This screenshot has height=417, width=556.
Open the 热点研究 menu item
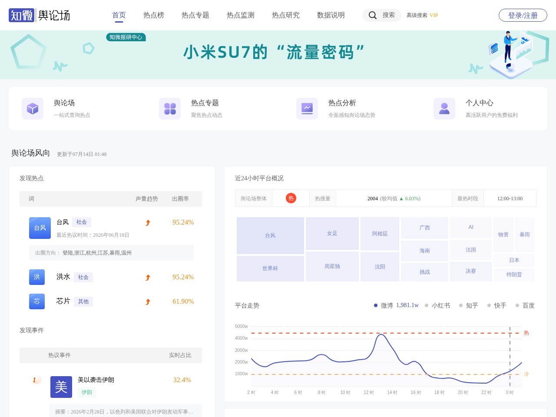(x=286, y=15)
